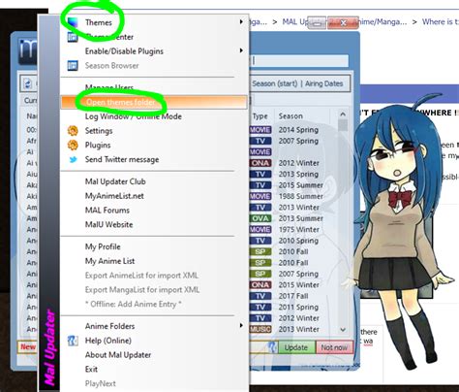This screenshot has width=459, height=392.
Task: Click the search input field
Action: pos(298,60)
